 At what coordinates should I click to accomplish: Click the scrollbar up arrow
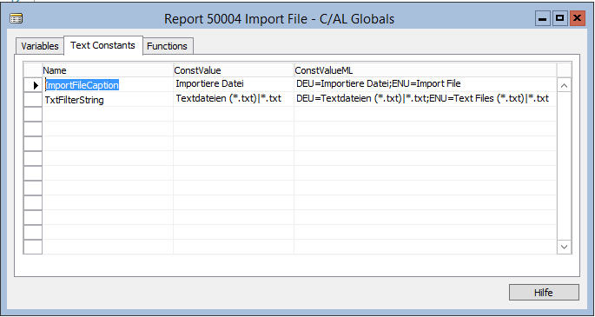point(564,86)
